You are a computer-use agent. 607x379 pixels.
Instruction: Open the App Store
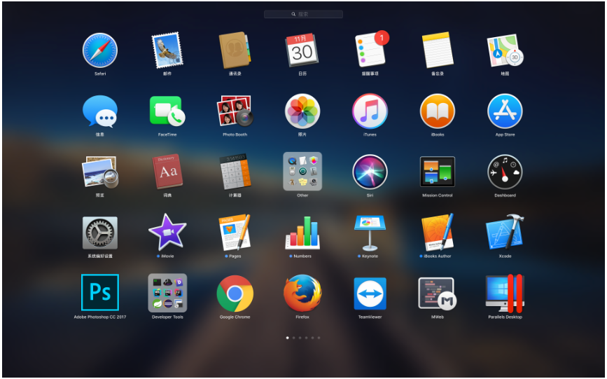pos(505,111)
